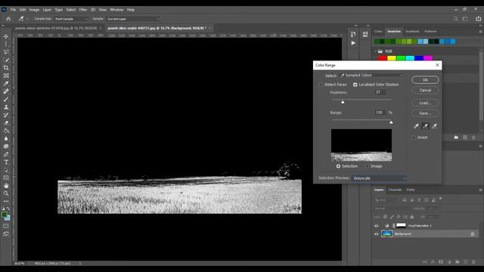
Task: Switch to the Paths tab
Action: point(411,190)
